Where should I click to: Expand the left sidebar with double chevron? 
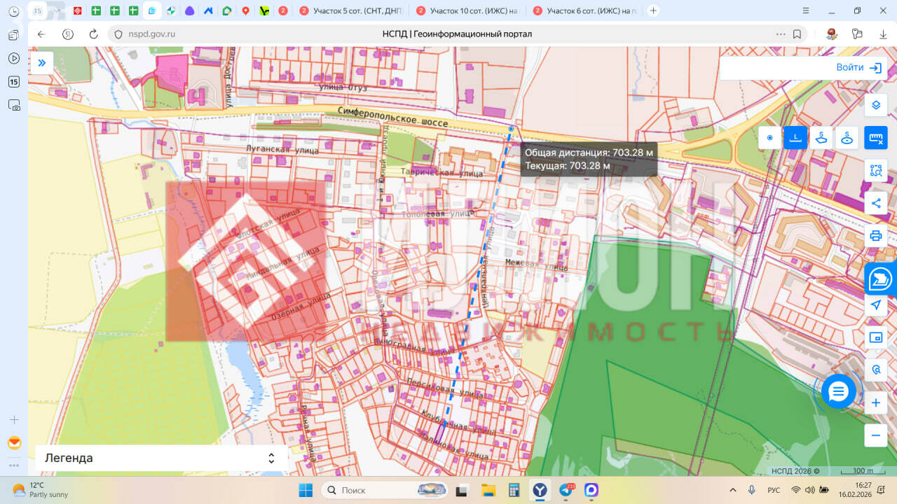41,63
